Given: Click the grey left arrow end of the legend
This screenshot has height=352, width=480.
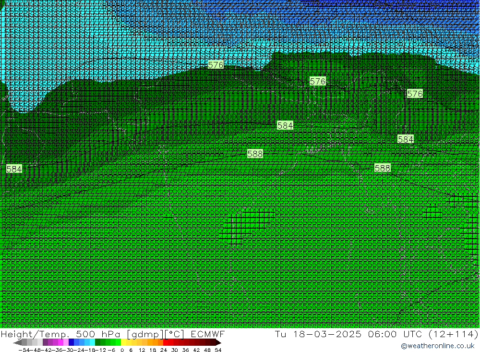Looking at the screenshot, I should pos(18,342).
